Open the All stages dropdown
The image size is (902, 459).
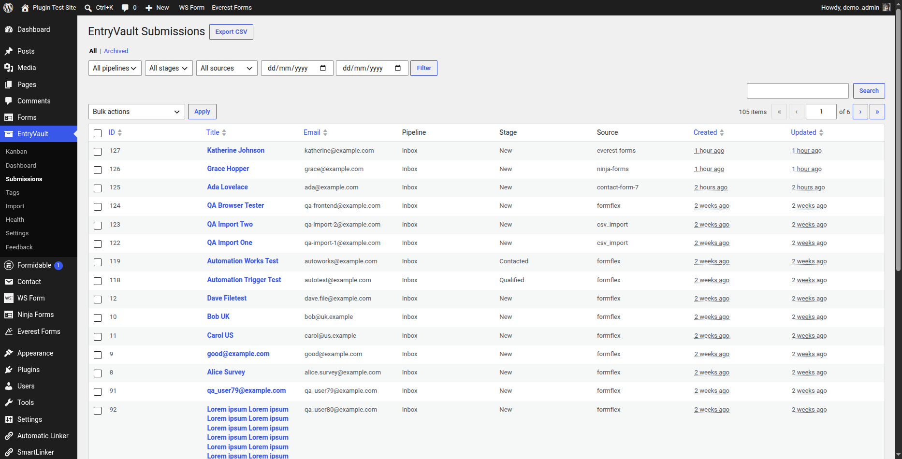coord(169,68)
